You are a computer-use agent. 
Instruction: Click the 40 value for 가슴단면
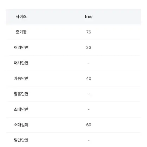(x=89, y=78)
